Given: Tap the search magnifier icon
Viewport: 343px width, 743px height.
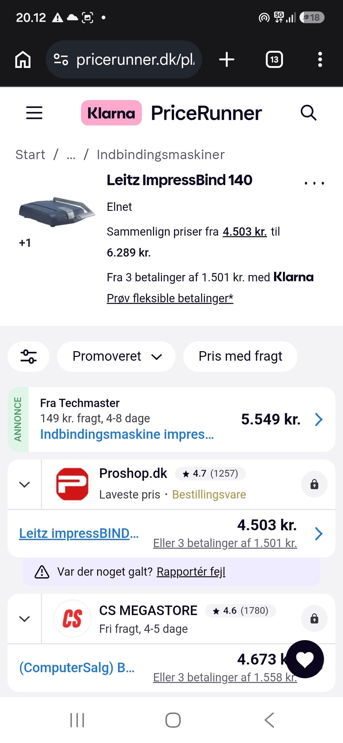Looking at the screenshot, I should [308, 113].
